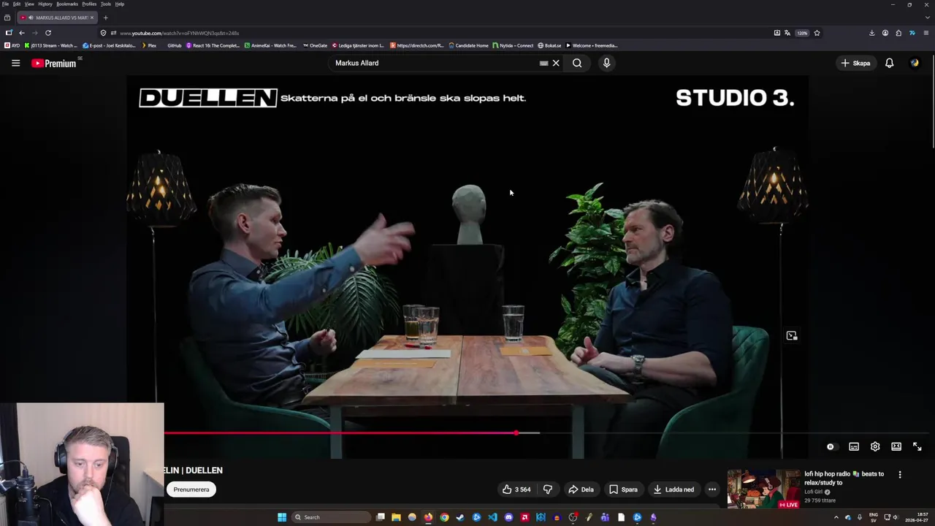Image resolution: width=935 pixels, height=526 pixels.
Task: Like the video with 3 564 likes
Action: 516,489
